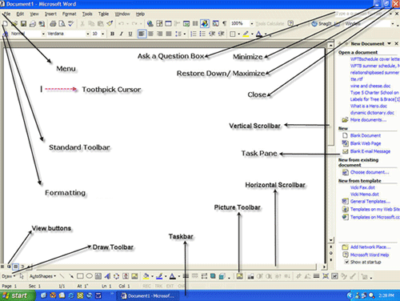Open the Line Spacing dropdown arrow

(185, 34)
